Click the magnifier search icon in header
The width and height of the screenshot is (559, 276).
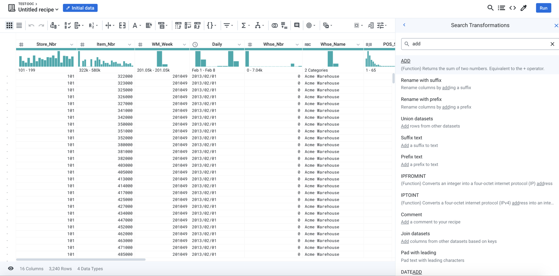[x=490, y=8]
